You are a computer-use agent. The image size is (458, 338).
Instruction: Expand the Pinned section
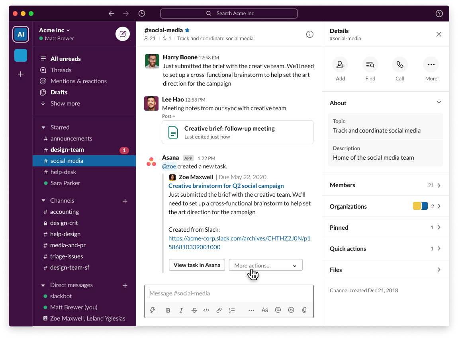386,227
